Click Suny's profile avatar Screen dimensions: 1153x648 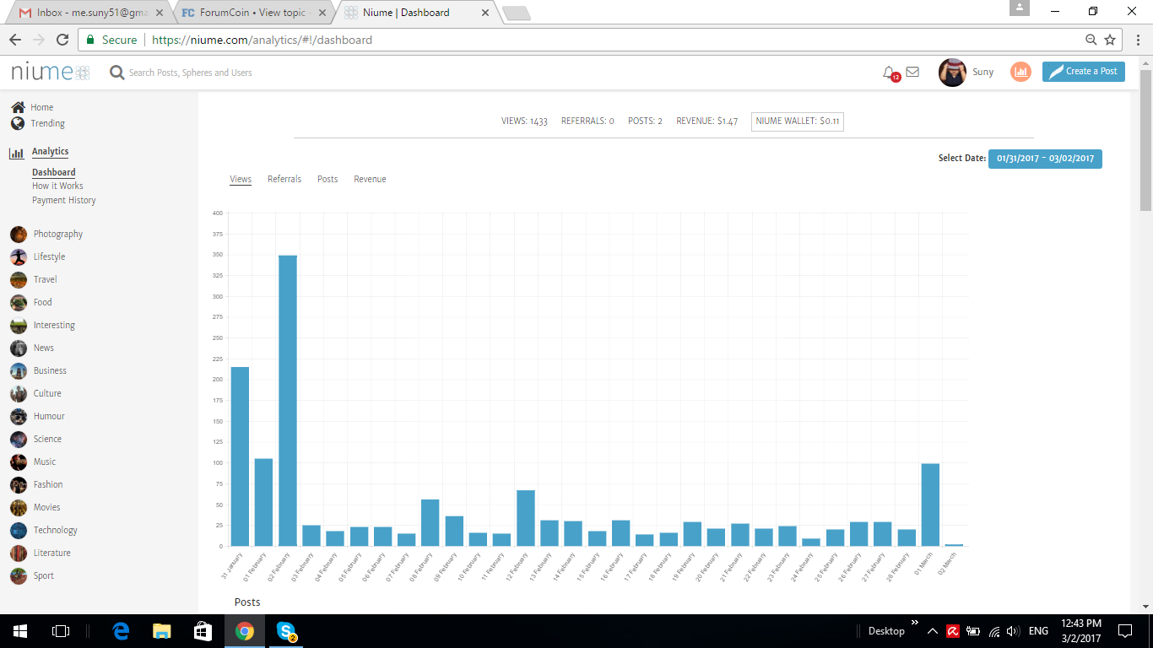pyautogui.click(x=952, y=73)
